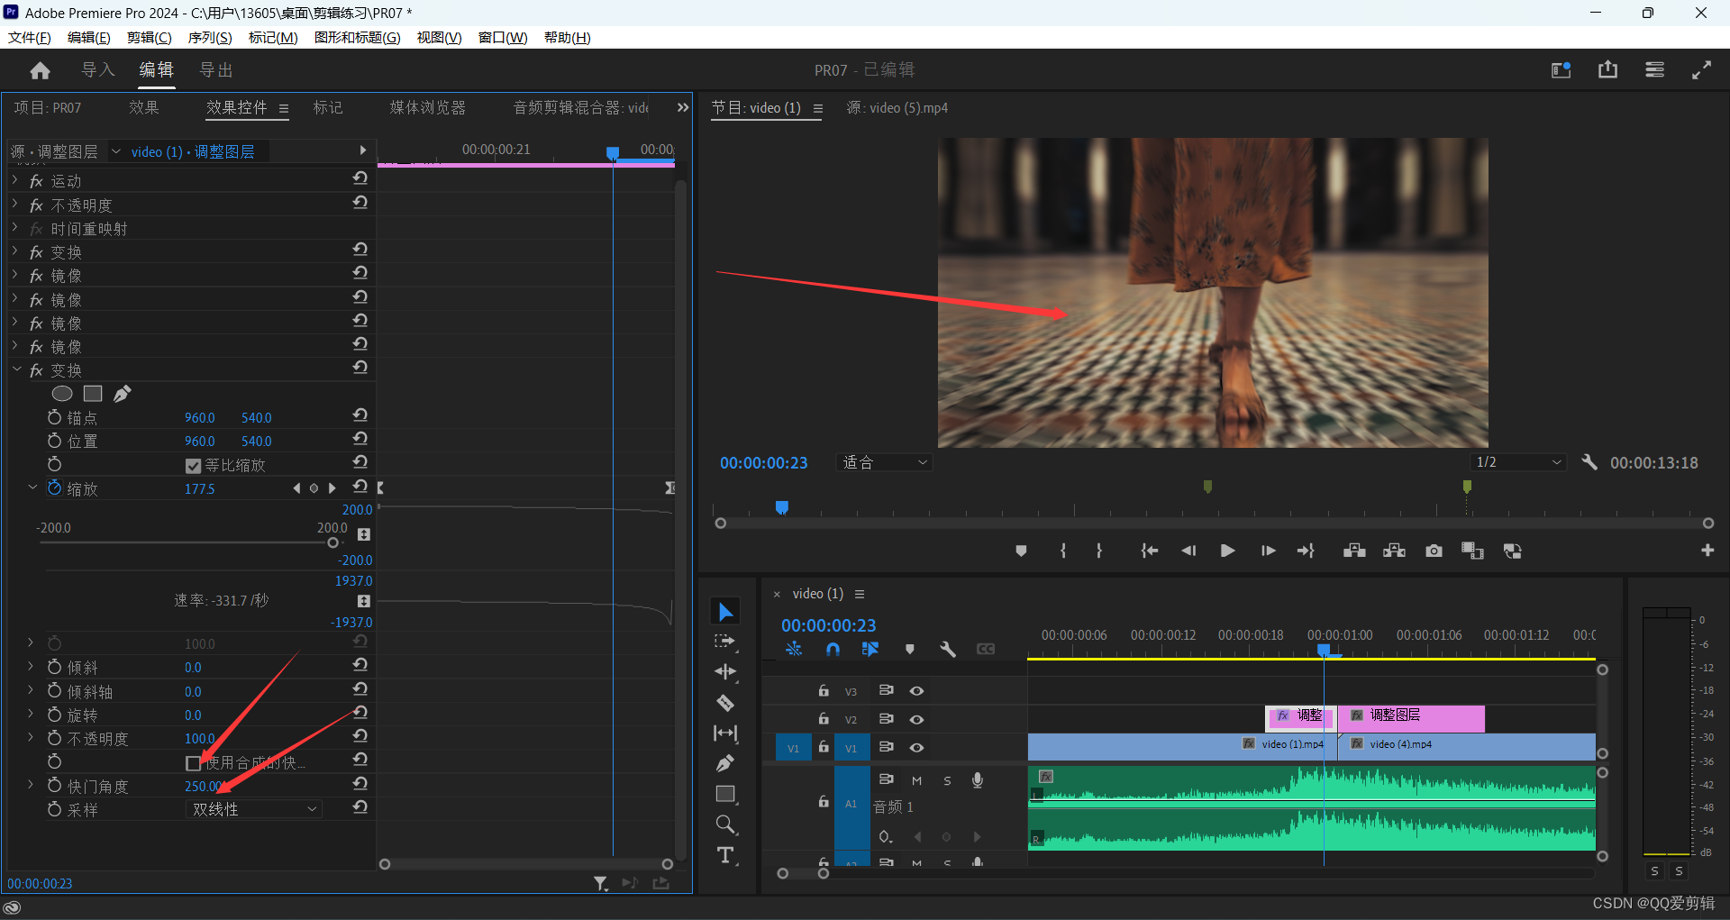The height and width of the screenshot is (920, 1730).
Task: Toggle the uniform scale checkbox
Action: tap(193, 466)
